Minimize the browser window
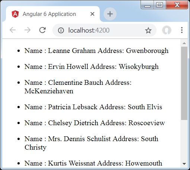 (x=147, y=5)
